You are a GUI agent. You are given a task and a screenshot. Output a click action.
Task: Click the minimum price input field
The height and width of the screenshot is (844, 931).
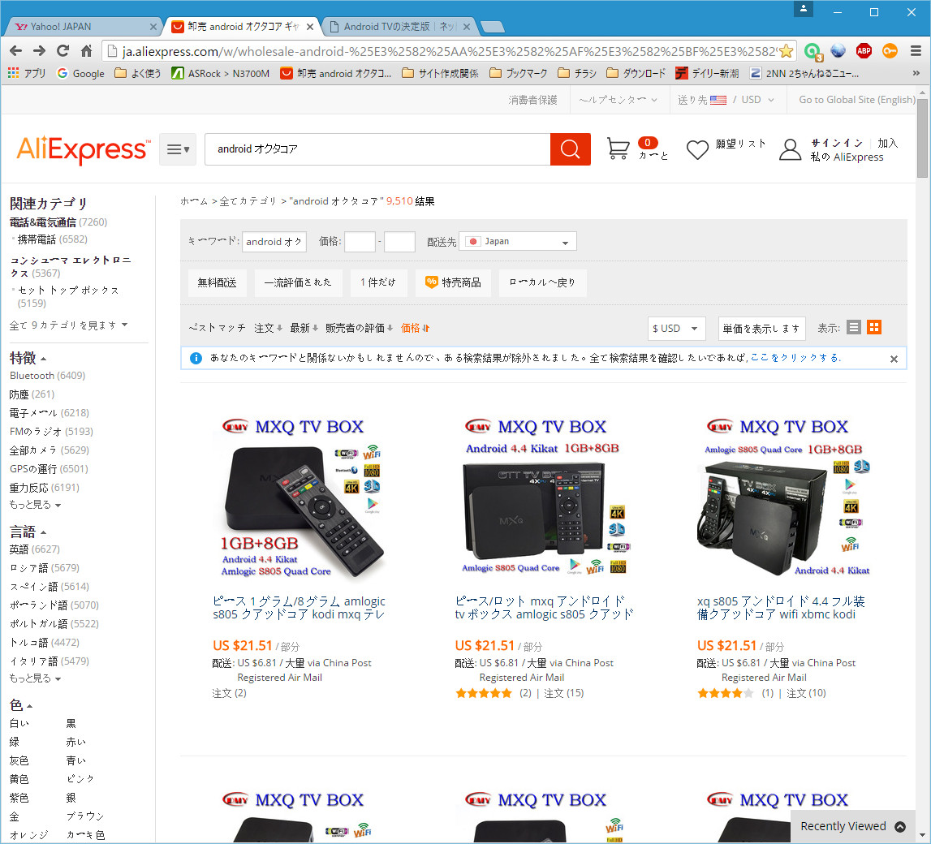(360, 241)
